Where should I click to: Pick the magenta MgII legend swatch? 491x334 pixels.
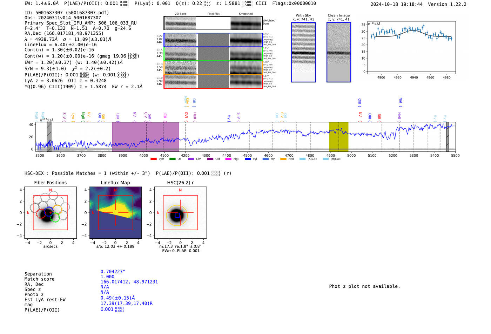(x=228, y=159)
